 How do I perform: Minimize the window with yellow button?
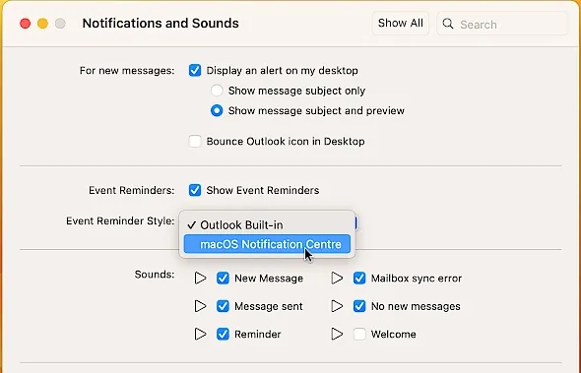tap(42, 24)
